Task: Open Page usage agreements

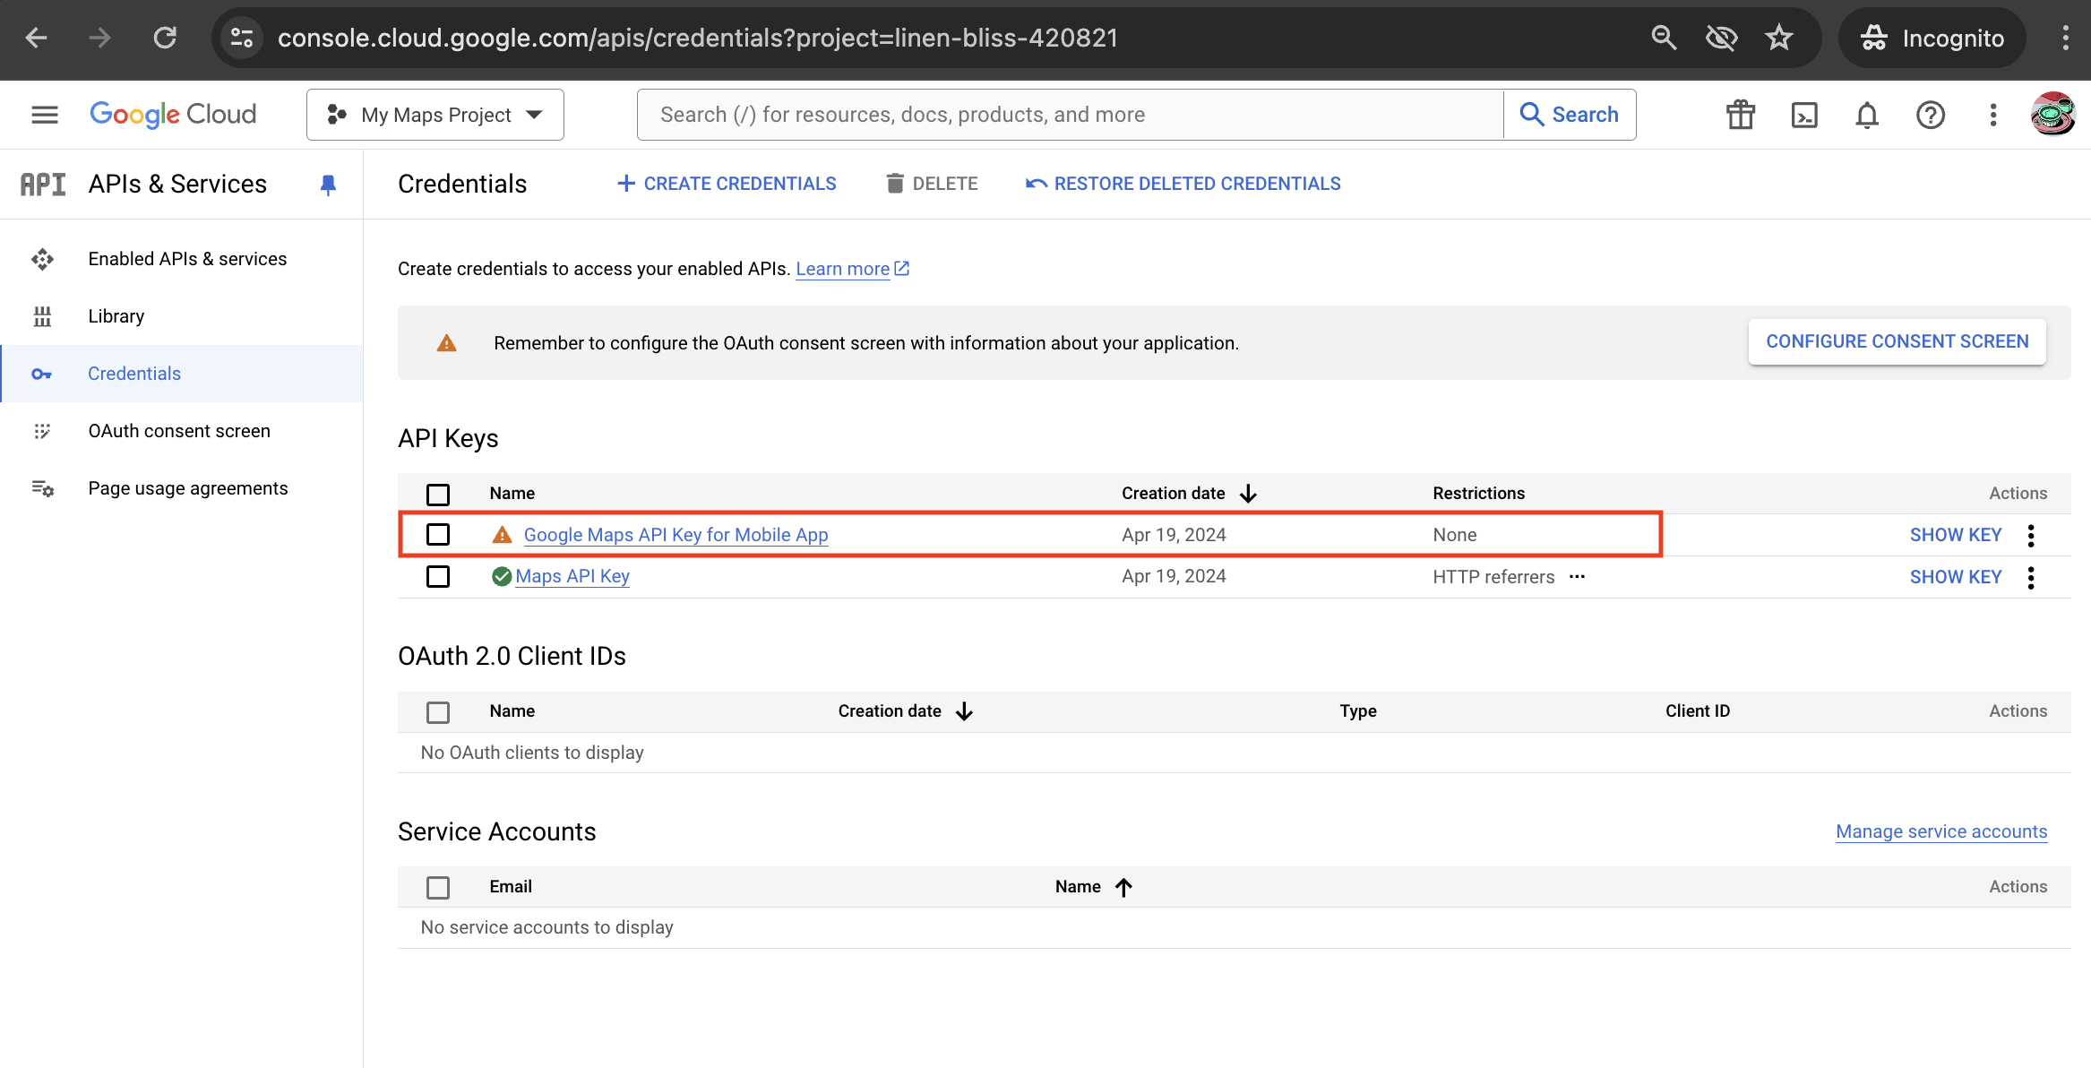Action: [x=188, y=488]
